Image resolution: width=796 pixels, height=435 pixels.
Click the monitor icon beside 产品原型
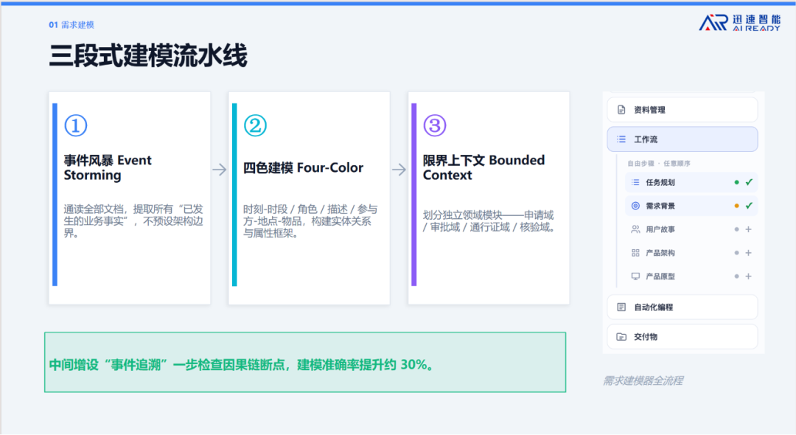pyautogui.click(x=635, y=276)
